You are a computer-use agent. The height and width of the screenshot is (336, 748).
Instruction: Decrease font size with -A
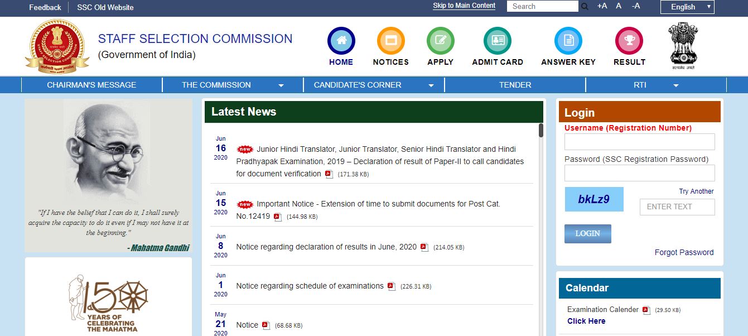tap(636, 6)
